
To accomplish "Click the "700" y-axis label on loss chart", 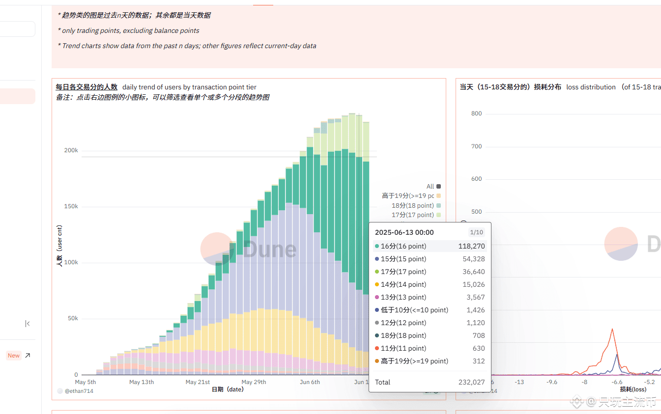I will [476, 146].
